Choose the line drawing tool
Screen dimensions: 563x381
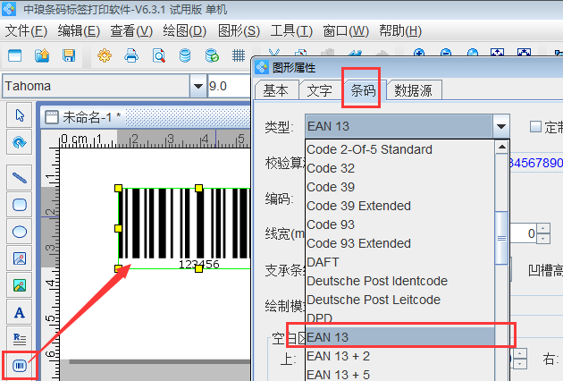pos(20,177)
